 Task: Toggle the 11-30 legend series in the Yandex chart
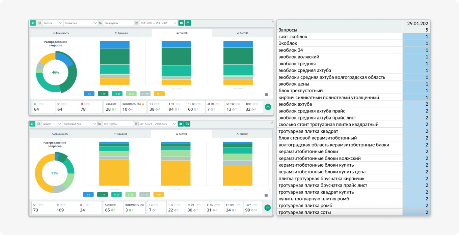coord(117,94)
